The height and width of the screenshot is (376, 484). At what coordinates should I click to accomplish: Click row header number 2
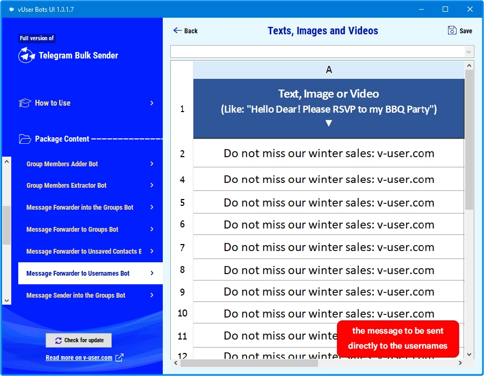(x=182, y=153)
